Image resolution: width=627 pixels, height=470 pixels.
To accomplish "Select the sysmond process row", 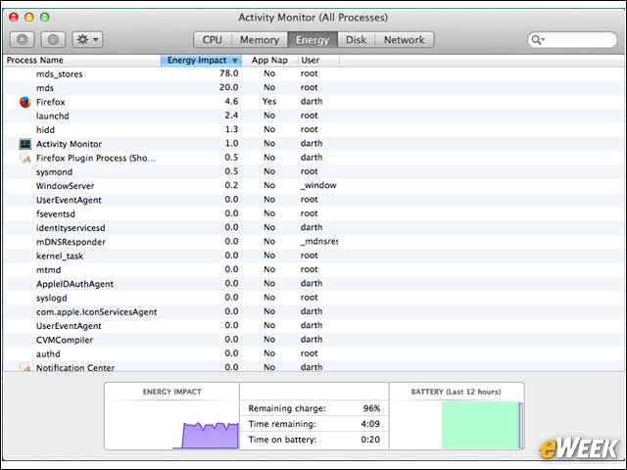I will (313, 172).
